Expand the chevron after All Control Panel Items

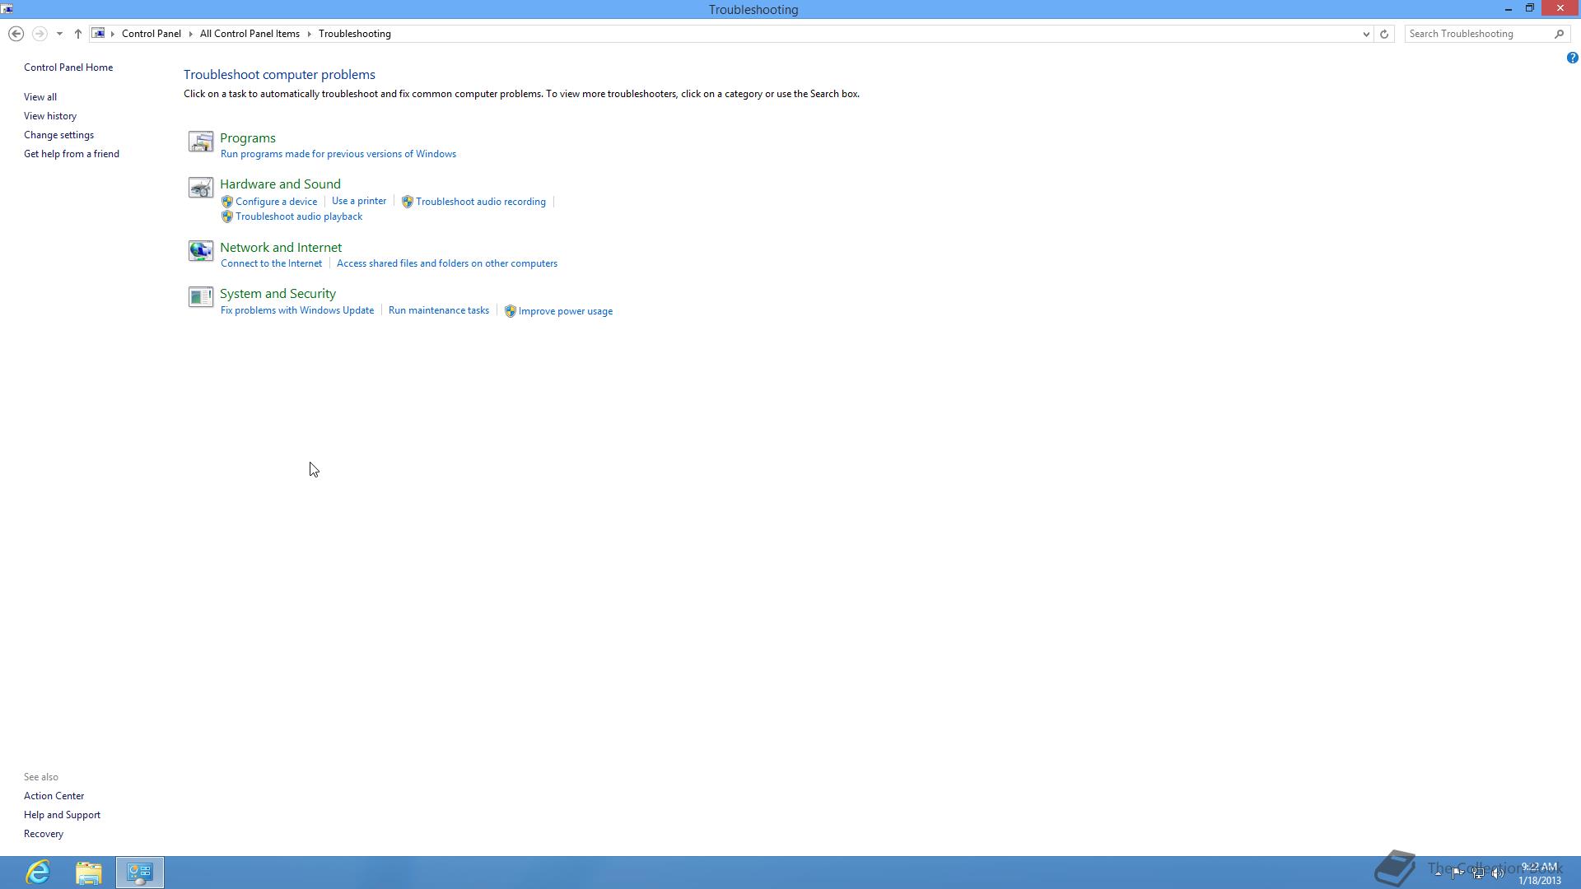pos(310,34)
